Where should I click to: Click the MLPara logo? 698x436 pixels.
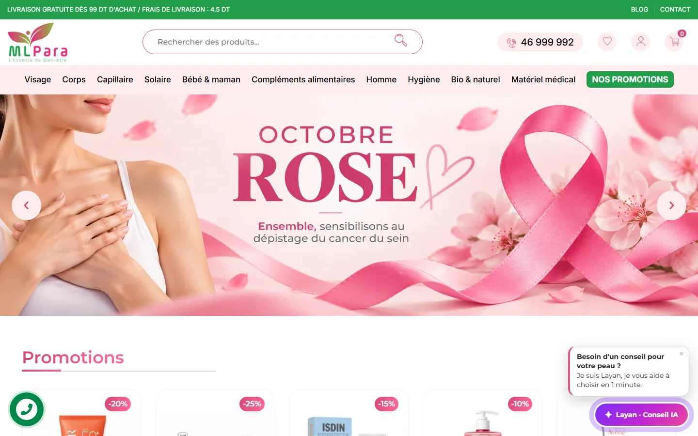[x=38, y=42]
